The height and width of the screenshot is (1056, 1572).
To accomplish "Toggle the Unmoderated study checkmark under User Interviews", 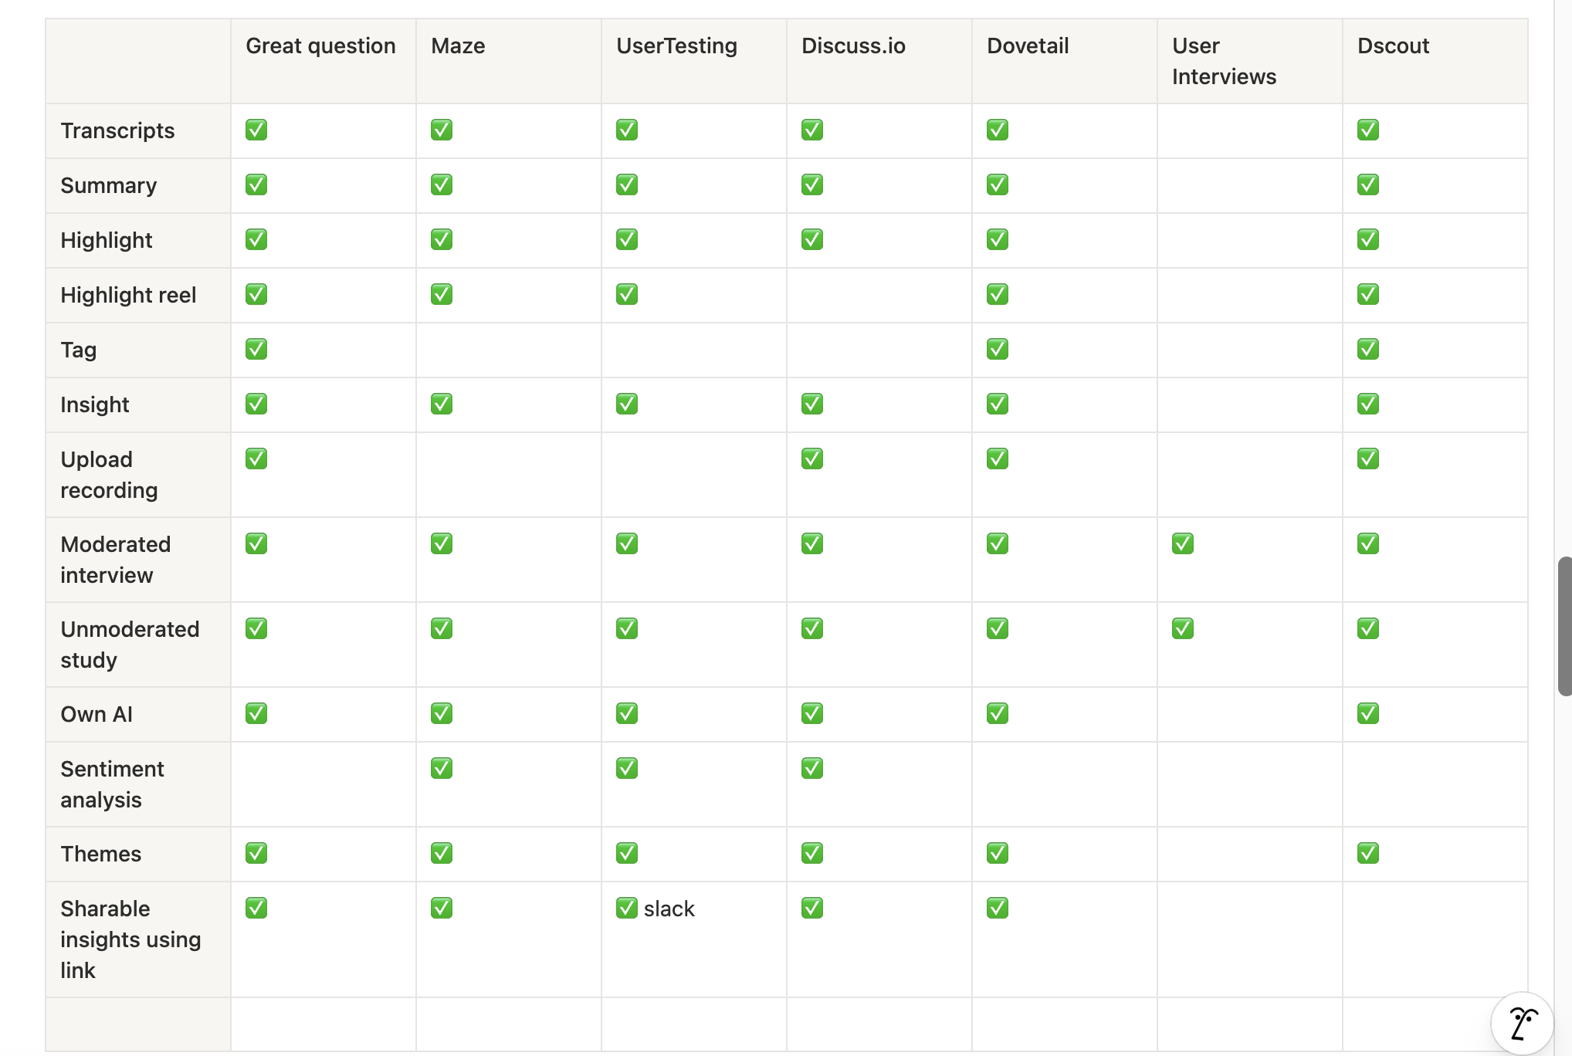I will (1182, 628).
